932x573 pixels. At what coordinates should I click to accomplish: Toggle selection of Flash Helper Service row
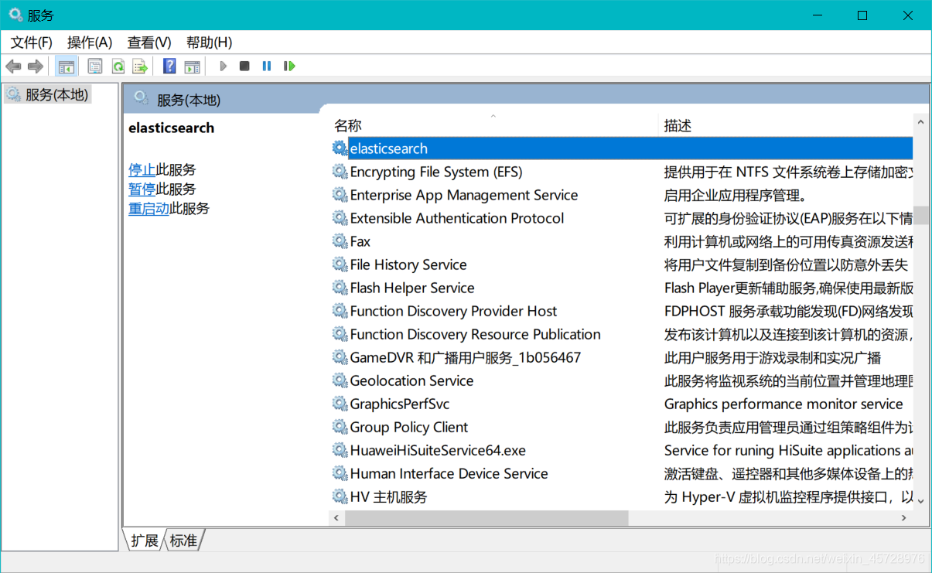(x=411, y=287)
